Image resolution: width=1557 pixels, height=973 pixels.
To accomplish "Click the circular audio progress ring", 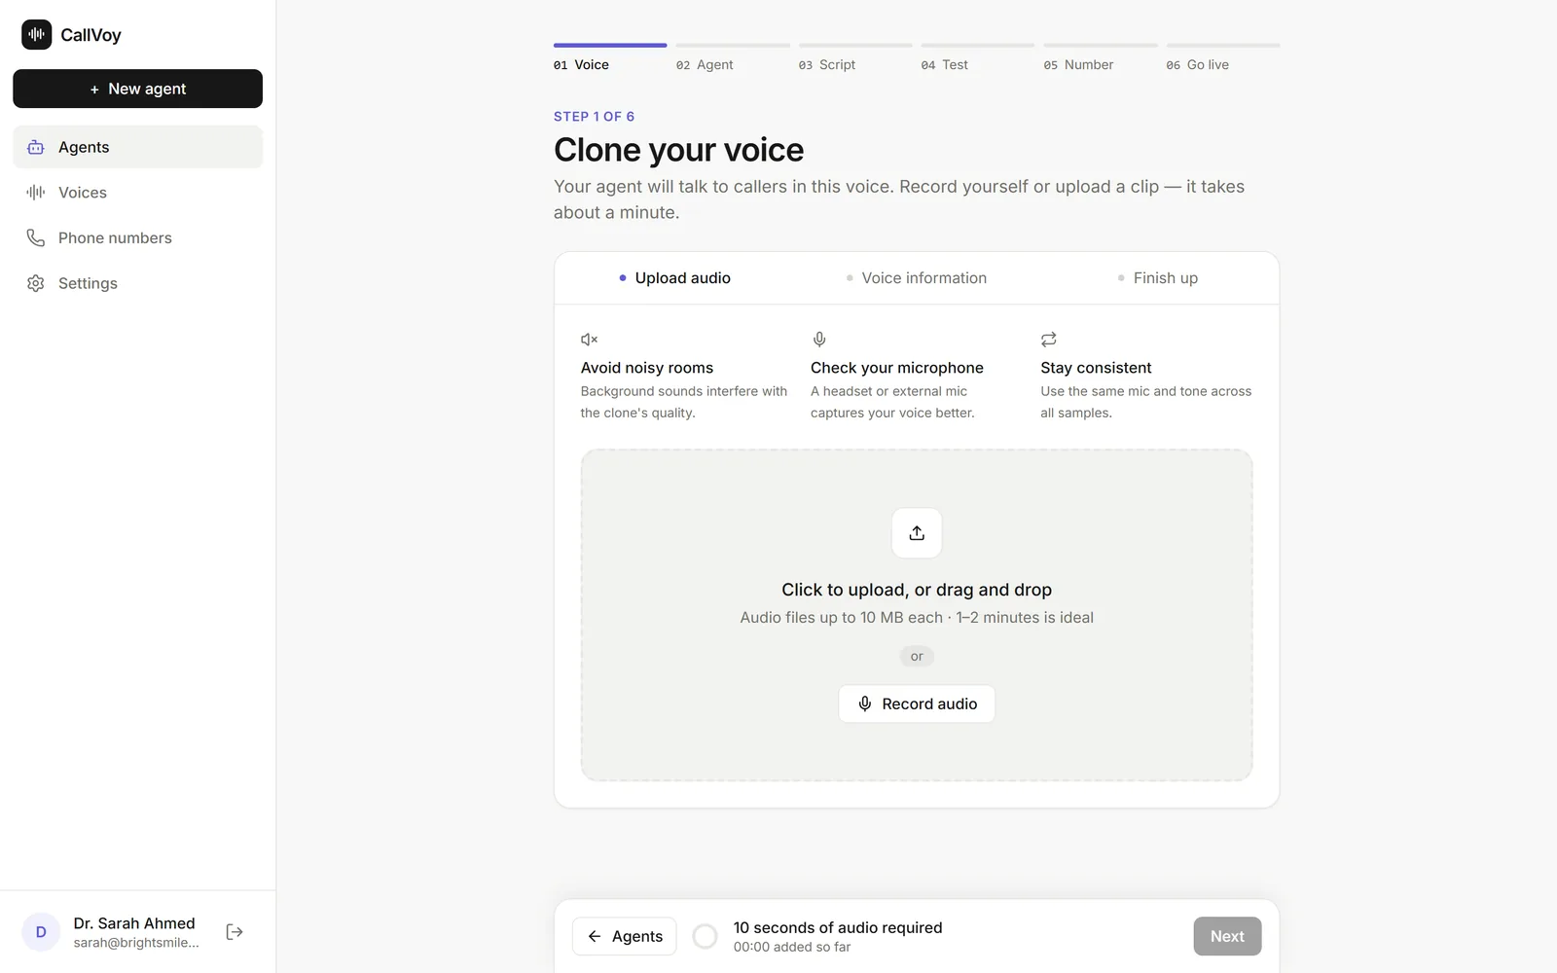I will click(x=705, y=936).
